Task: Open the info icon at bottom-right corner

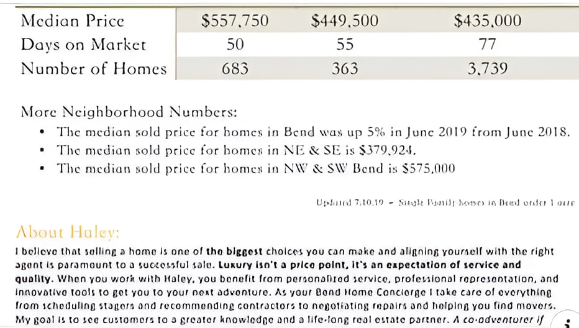Action: [568, 322]
